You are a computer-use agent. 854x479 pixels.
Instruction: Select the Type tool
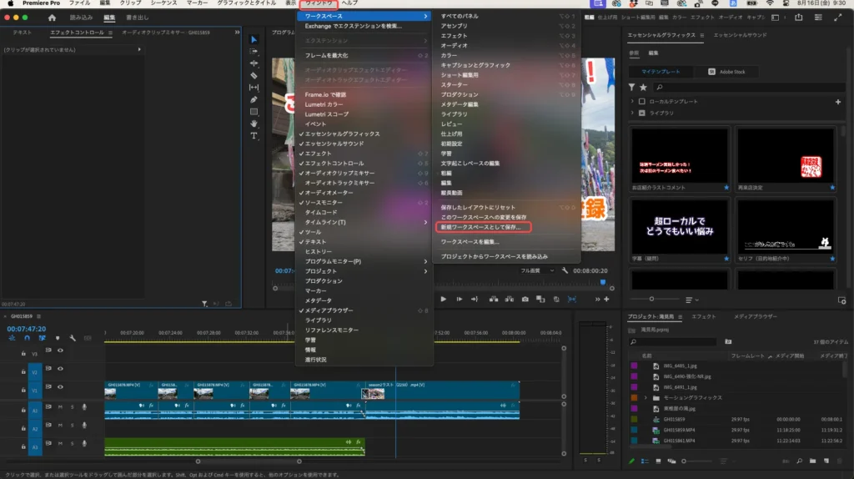click(254, 135)
